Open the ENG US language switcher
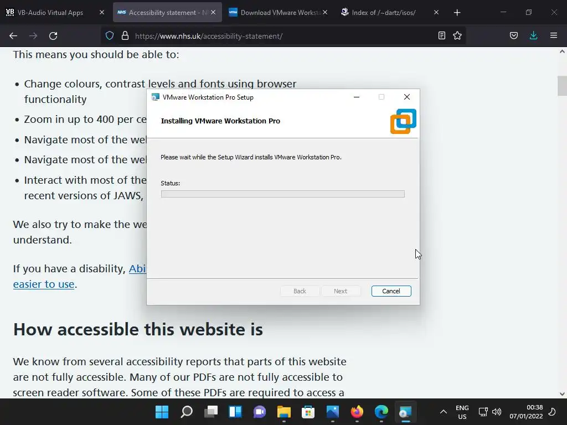567x425 pixels. [462, 412]
